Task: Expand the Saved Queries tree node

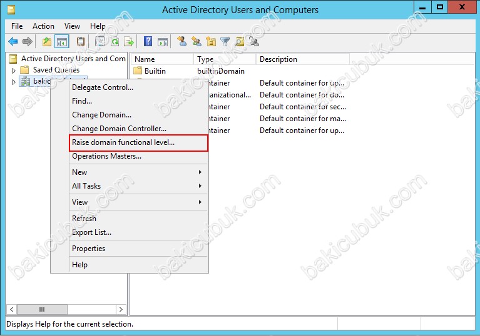Action: coord(14,71)
